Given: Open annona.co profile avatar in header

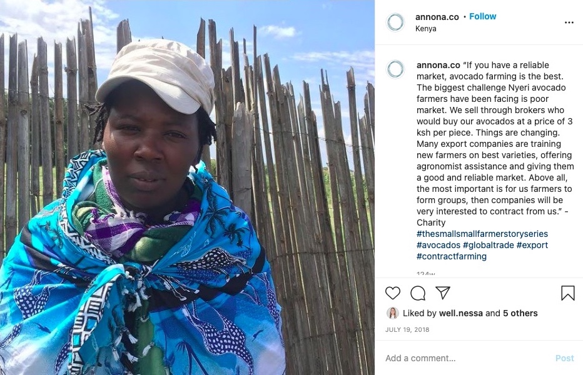Looking at the screenshot, I should (395, 22).
